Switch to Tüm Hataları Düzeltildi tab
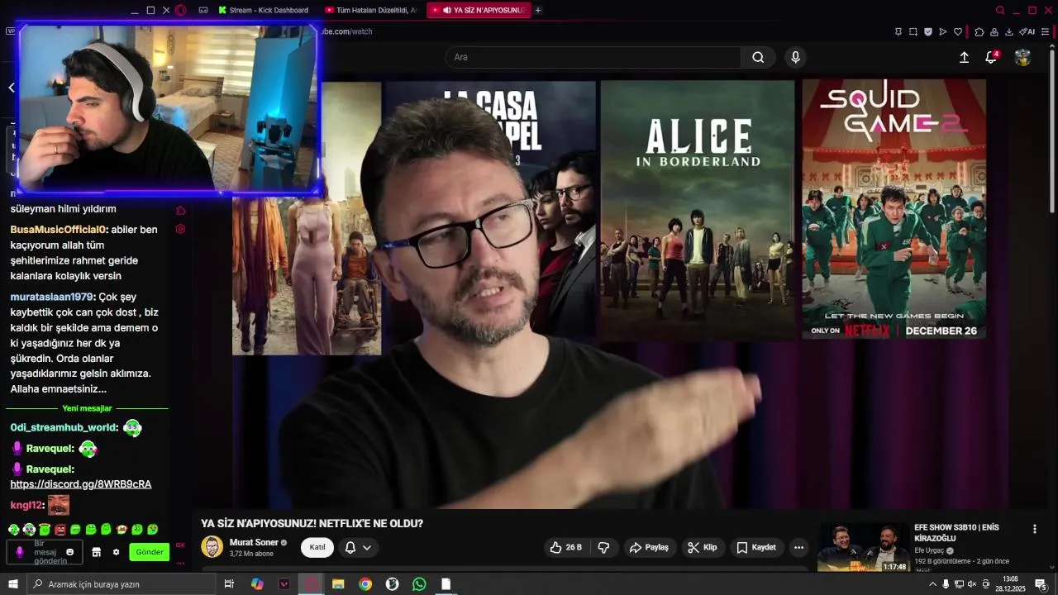Screen dimensions: 1058x595 372,10
